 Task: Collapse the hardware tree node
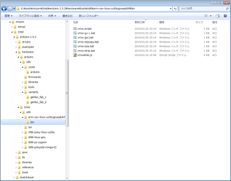pos(16,52)
